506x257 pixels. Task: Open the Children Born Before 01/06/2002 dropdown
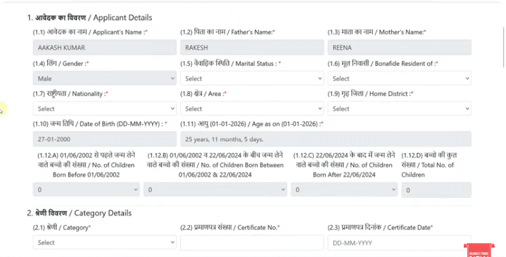pos(86,189)
